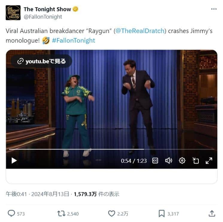The width and height of the screenshot is (223, 222).
Task: Expand video to fullscreen
Action: (x=209, y=161)
